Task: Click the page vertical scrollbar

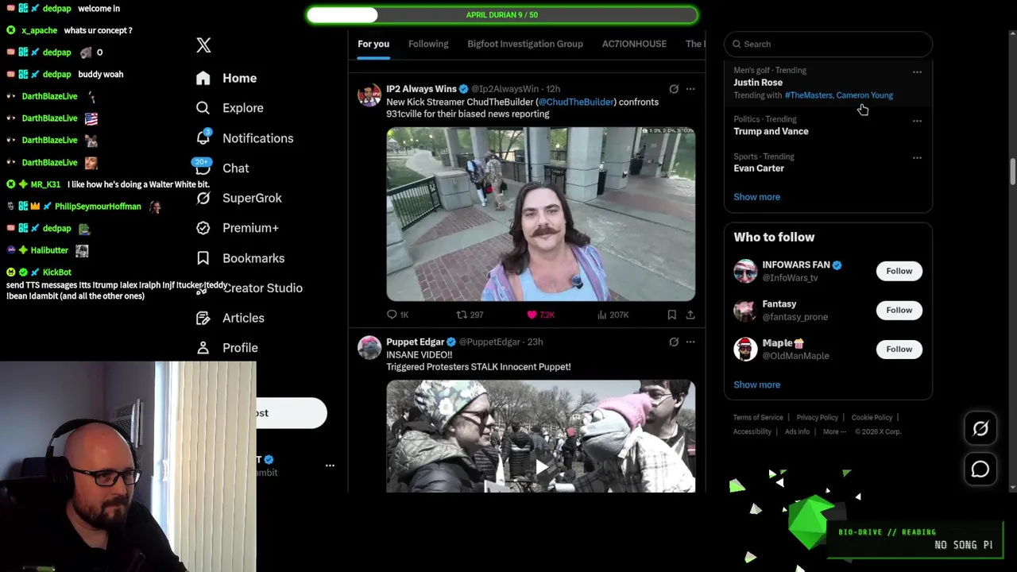Action: [1012, 171]
